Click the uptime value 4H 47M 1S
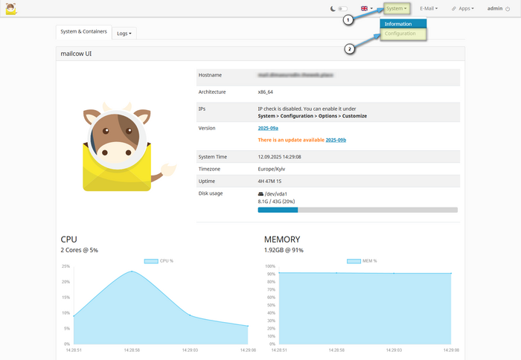 (x=269, y=181)
